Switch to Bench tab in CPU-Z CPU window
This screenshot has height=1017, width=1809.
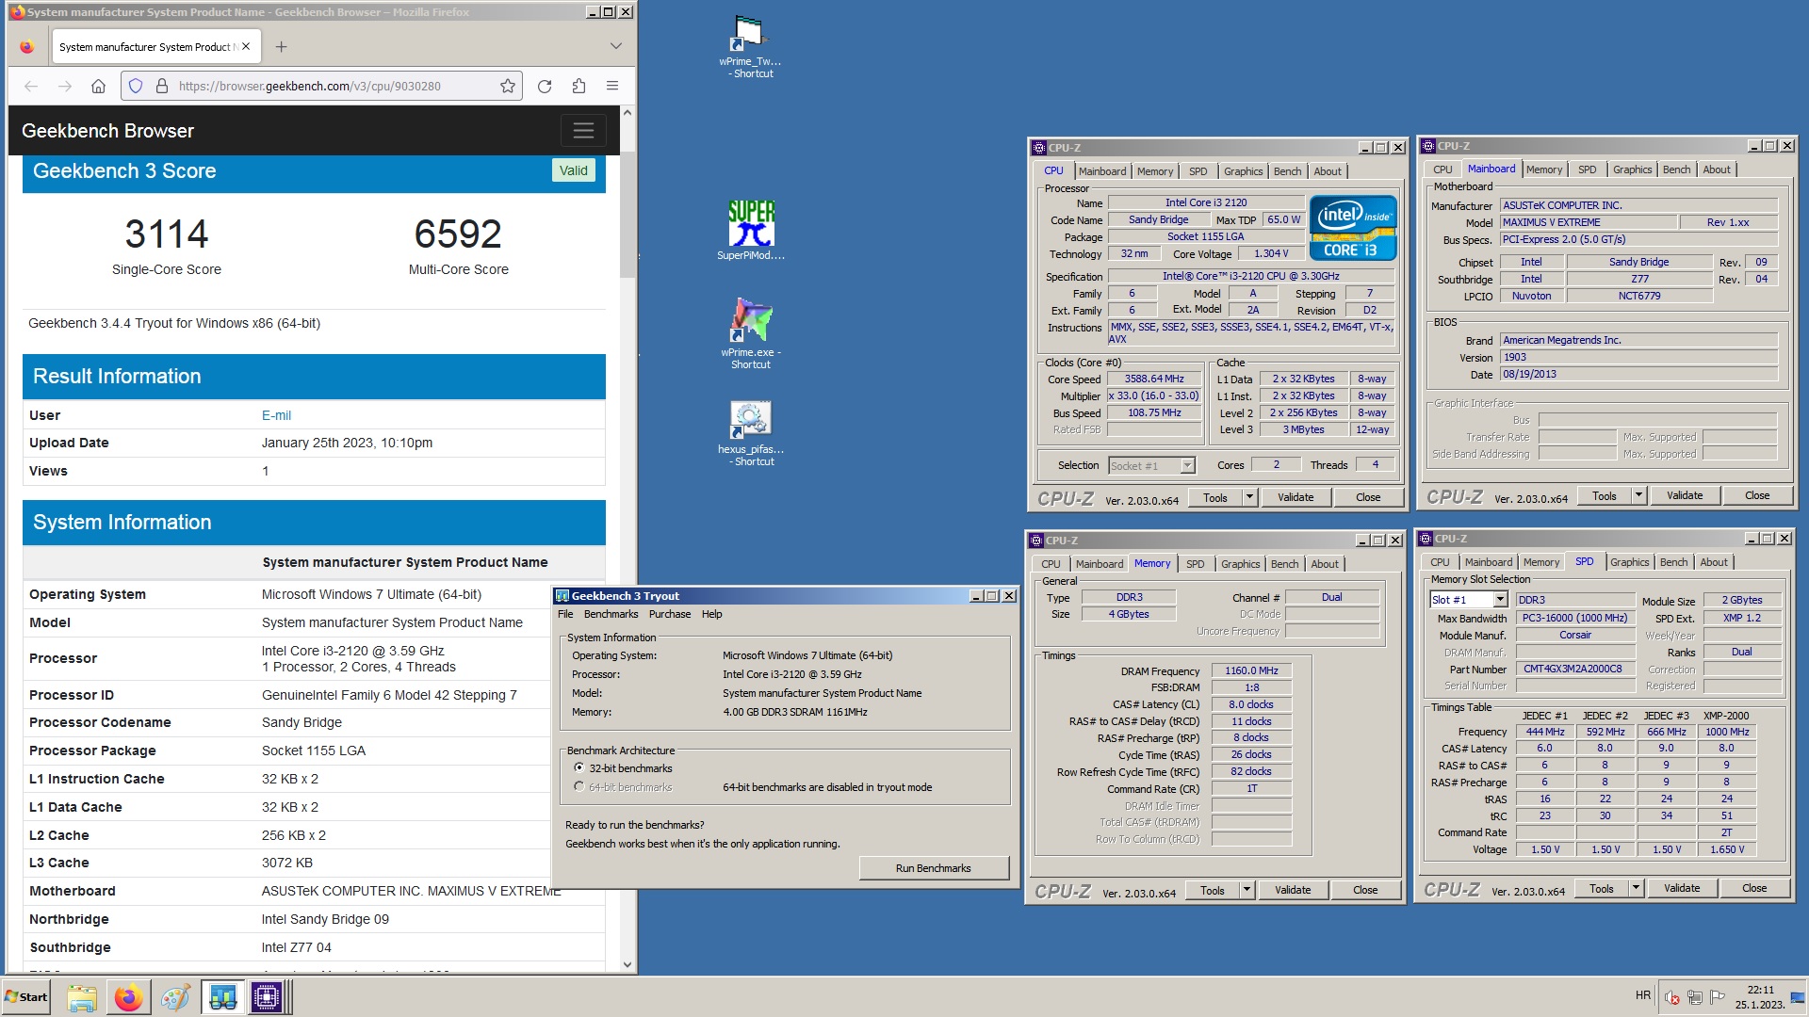pos(1287,171)
